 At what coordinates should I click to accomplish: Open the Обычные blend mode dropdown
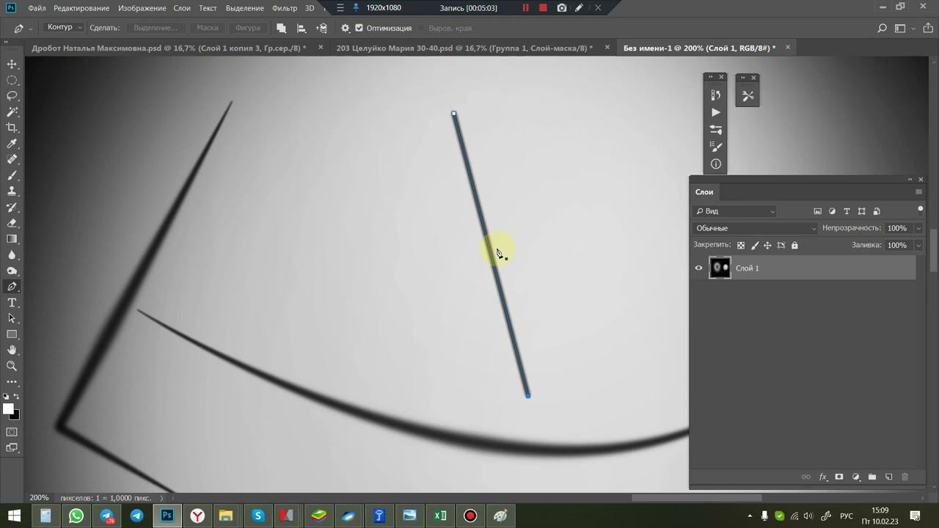click(x=756, y=228)
